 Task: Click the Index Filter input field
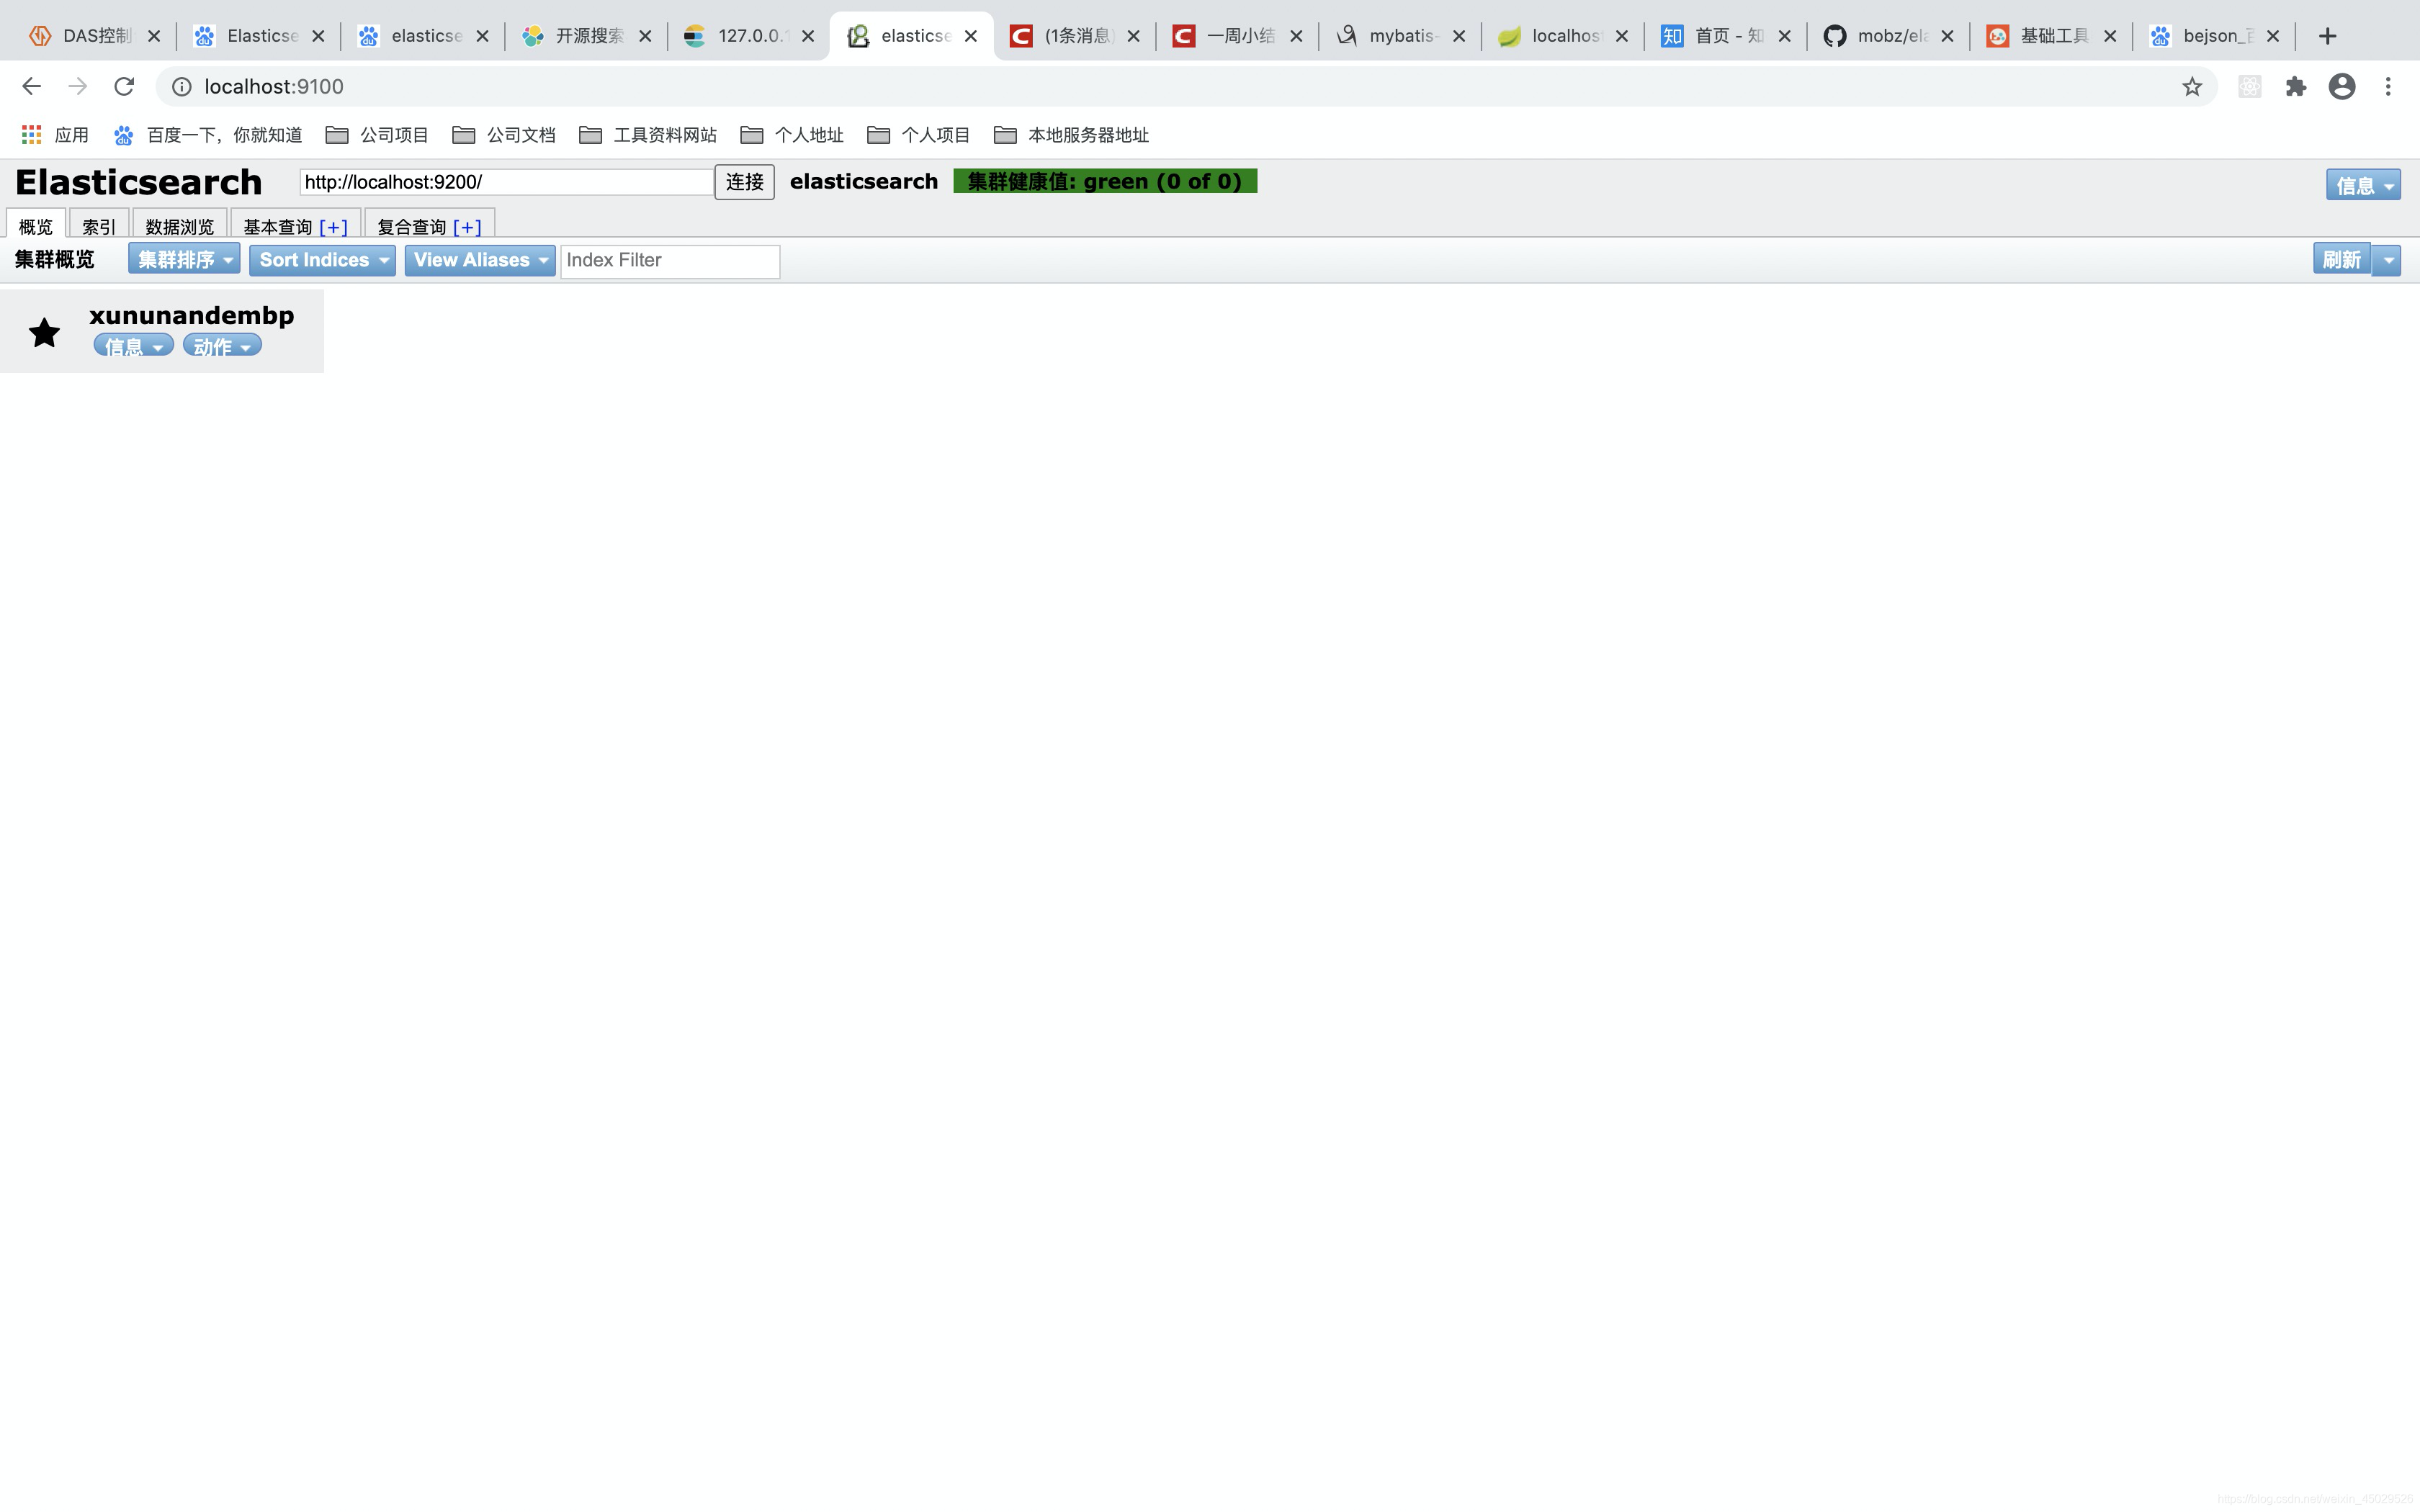pyautogui.click(x=669, y=261)
